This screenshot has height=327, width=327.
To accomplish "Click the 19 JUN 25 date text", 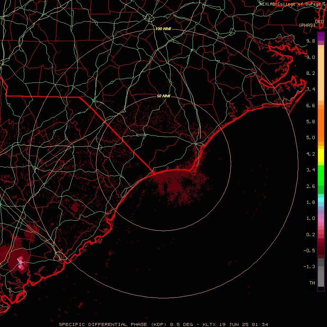I will point(234,324).
